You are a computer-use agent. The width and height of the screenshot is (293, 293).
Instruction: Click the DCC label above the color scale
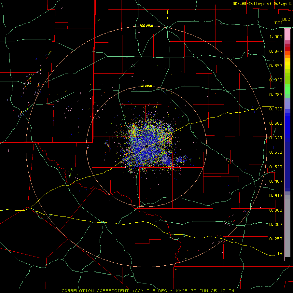286,20
